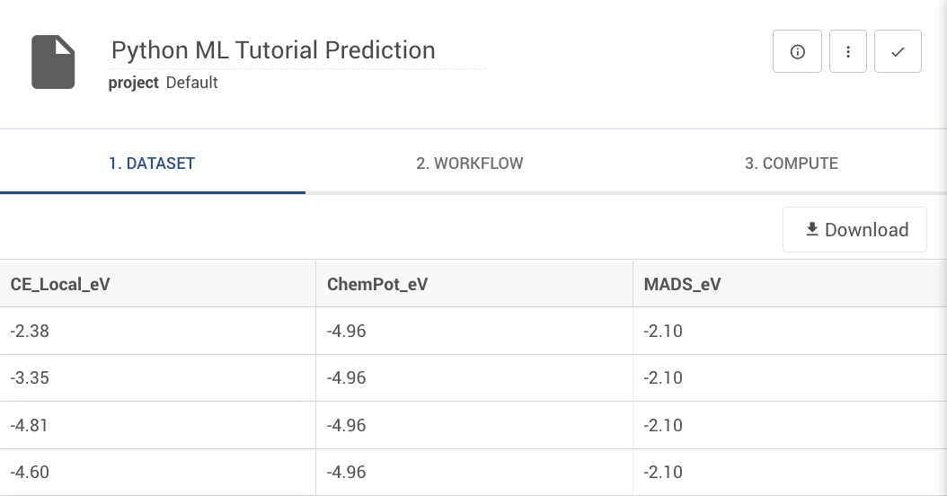Viewport: 947px width, 496px height.
Task: Click the CE_Local_eV column header
Action: [x=60, y=285]
